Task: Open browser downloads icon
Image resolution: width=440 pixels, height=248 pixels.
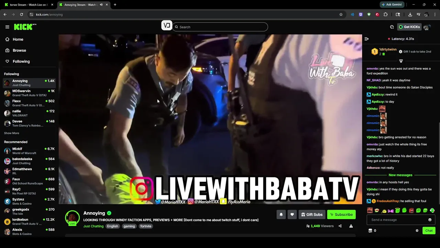Action: point(410,14)
